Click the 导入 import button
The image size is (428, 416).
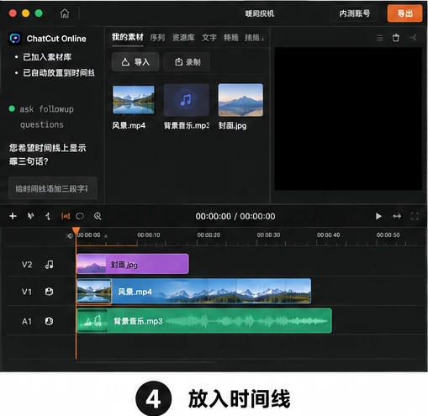(x=135, y=62)
